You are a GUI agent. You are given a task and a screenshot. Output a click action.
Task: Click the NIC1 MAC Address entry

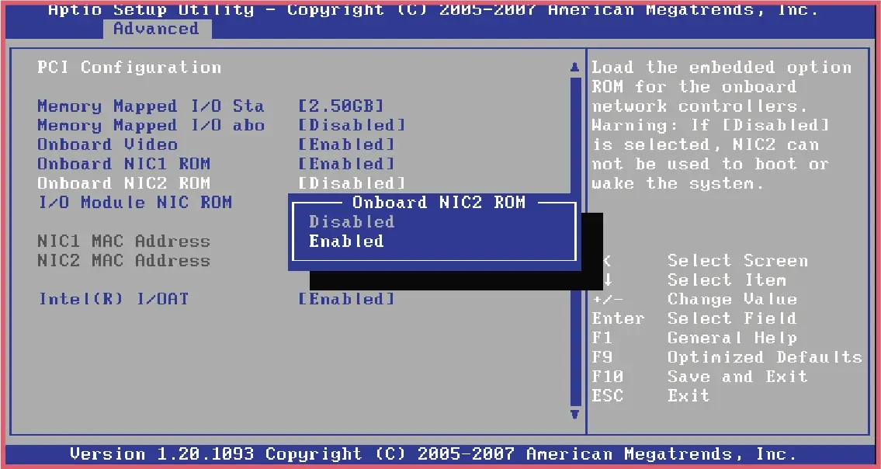(x=123, y=241)
